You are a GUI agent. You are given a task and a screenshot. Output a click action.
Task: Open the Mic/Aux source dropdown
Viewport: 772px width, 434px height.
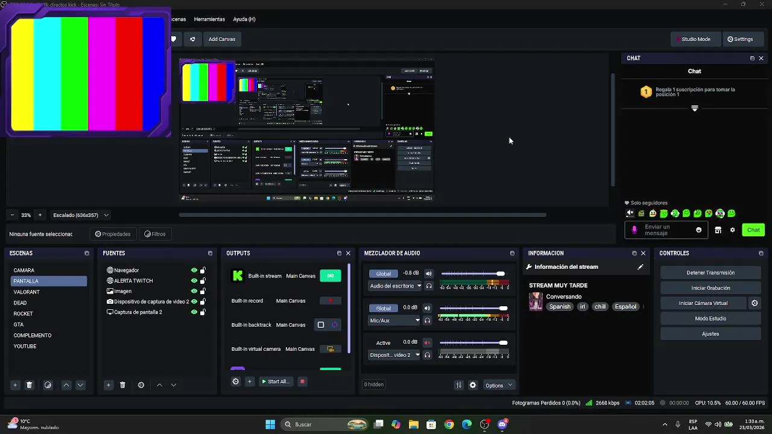(x=394, y=321)
